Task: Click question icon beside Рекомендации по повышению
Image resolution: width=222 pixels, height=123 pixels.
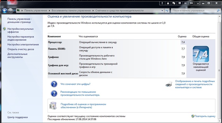Action: pyautogui.click(x=54, y=94)
